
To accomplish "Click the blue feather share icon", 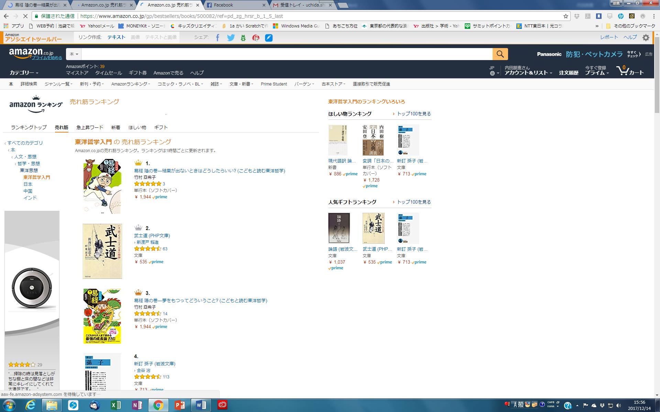I will [269, 38].
